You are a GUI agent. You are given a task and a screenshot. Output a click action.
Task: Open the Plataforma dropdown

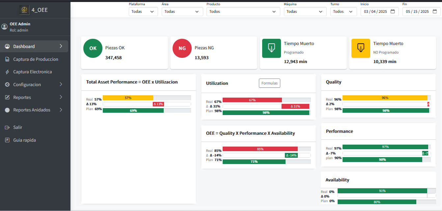pyautogui.click(x=143, y=12)
